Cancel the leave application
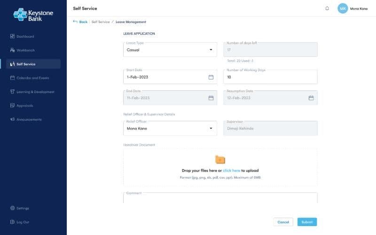Viewport: 376px width, 235px height. pos(283,222)
